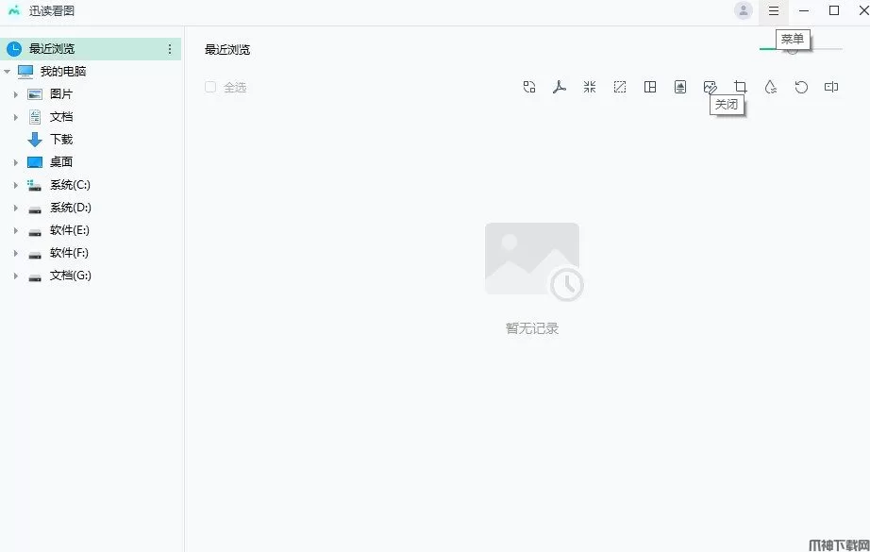Click the thumbnail size slider track
870x552 pixels.
[x=800, y=49]
